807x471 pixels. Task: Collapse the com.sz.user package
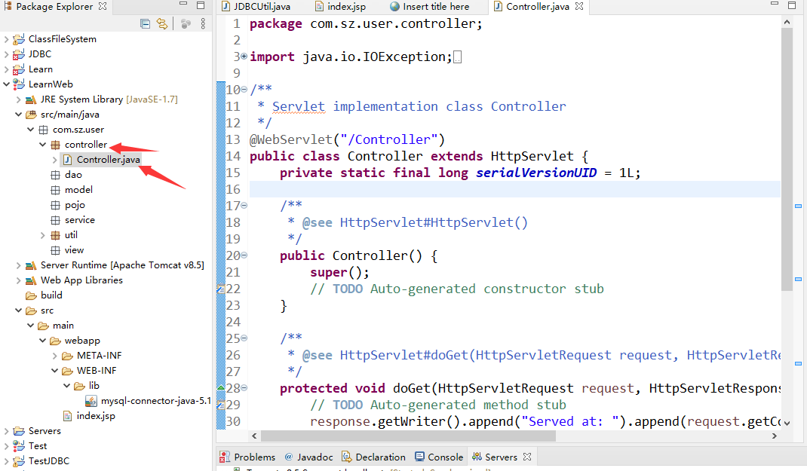coord(30,129)
